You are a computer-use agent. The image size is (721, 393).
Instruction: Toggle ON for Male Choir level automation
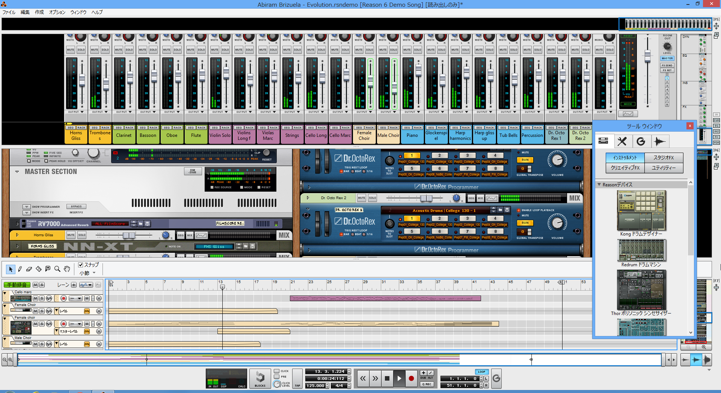87,344
